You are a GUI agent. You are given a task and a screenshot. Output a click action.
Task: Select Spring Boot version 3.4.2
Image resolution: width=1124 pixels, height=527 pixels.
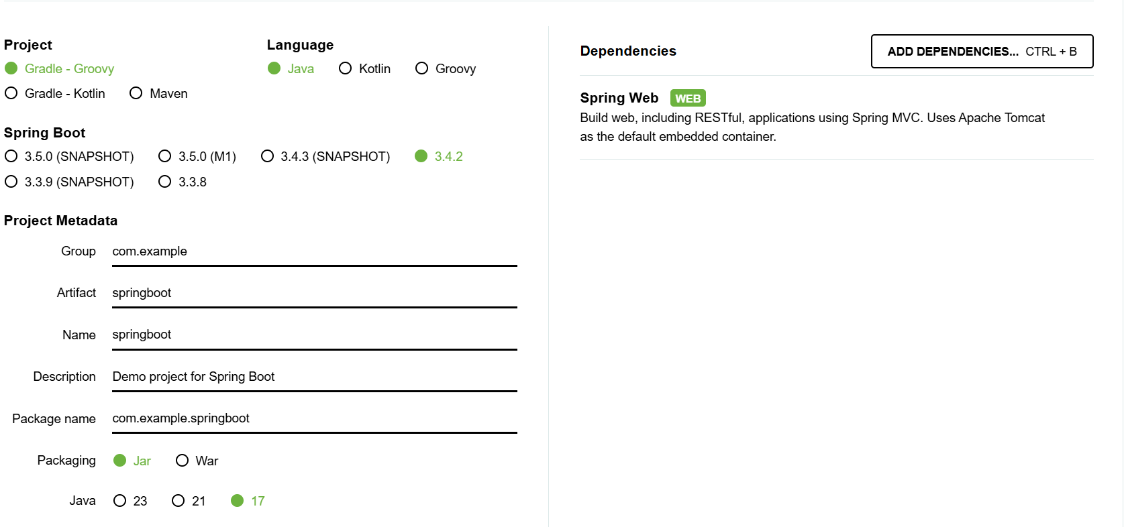pos(439,156)
